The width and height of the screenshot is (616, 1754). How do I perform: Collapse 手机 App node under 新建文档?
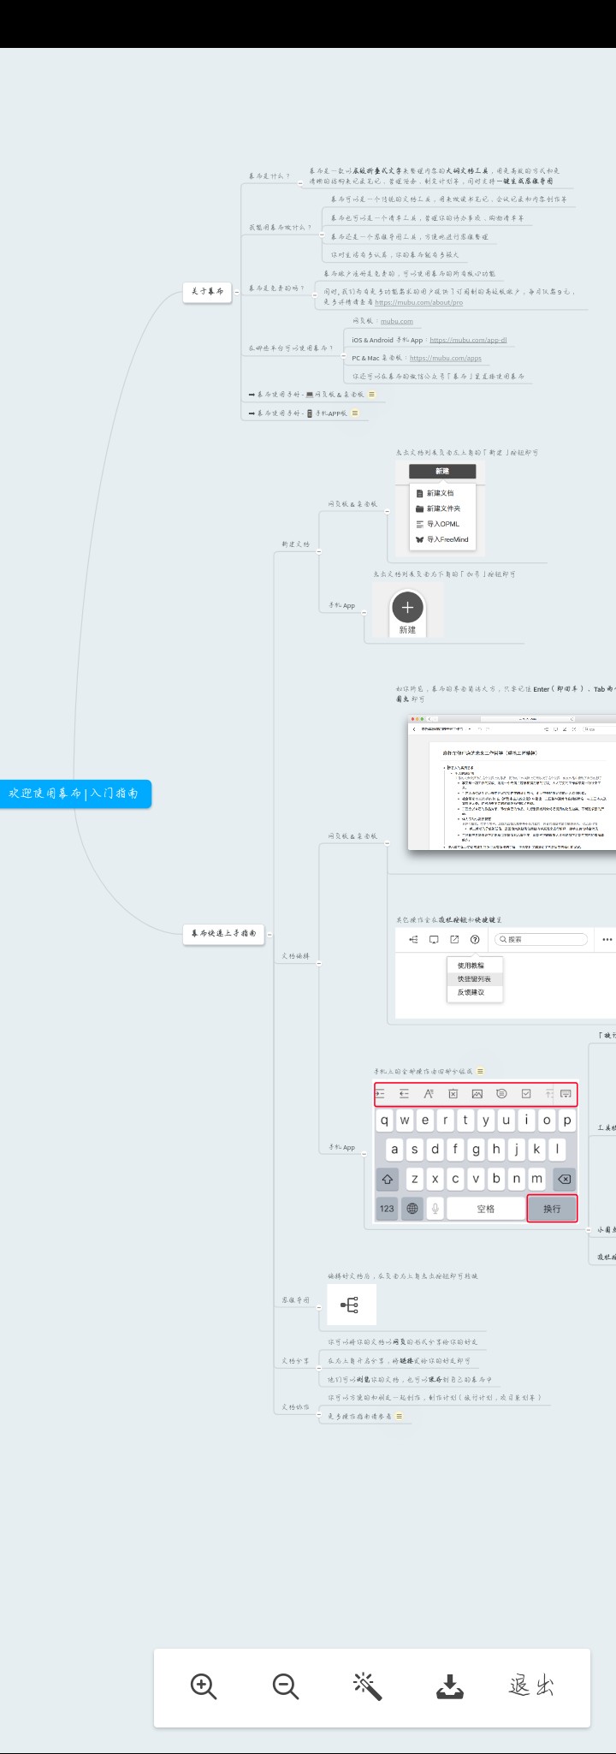click(364, 611)
